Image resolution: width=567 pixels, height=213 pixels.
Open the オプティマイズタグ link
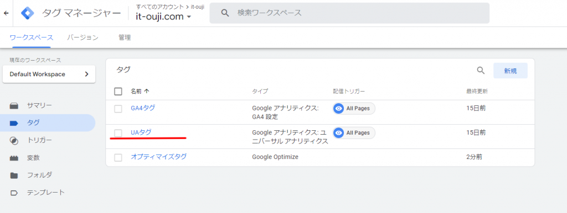point(159,157)
